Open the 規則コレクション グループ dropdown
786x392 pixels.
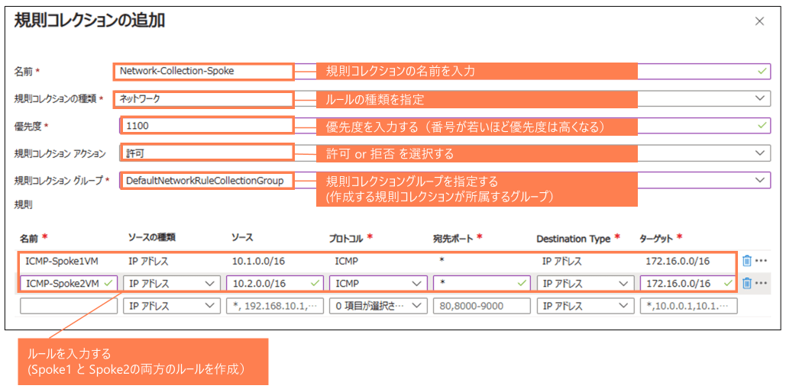(445, 180)
